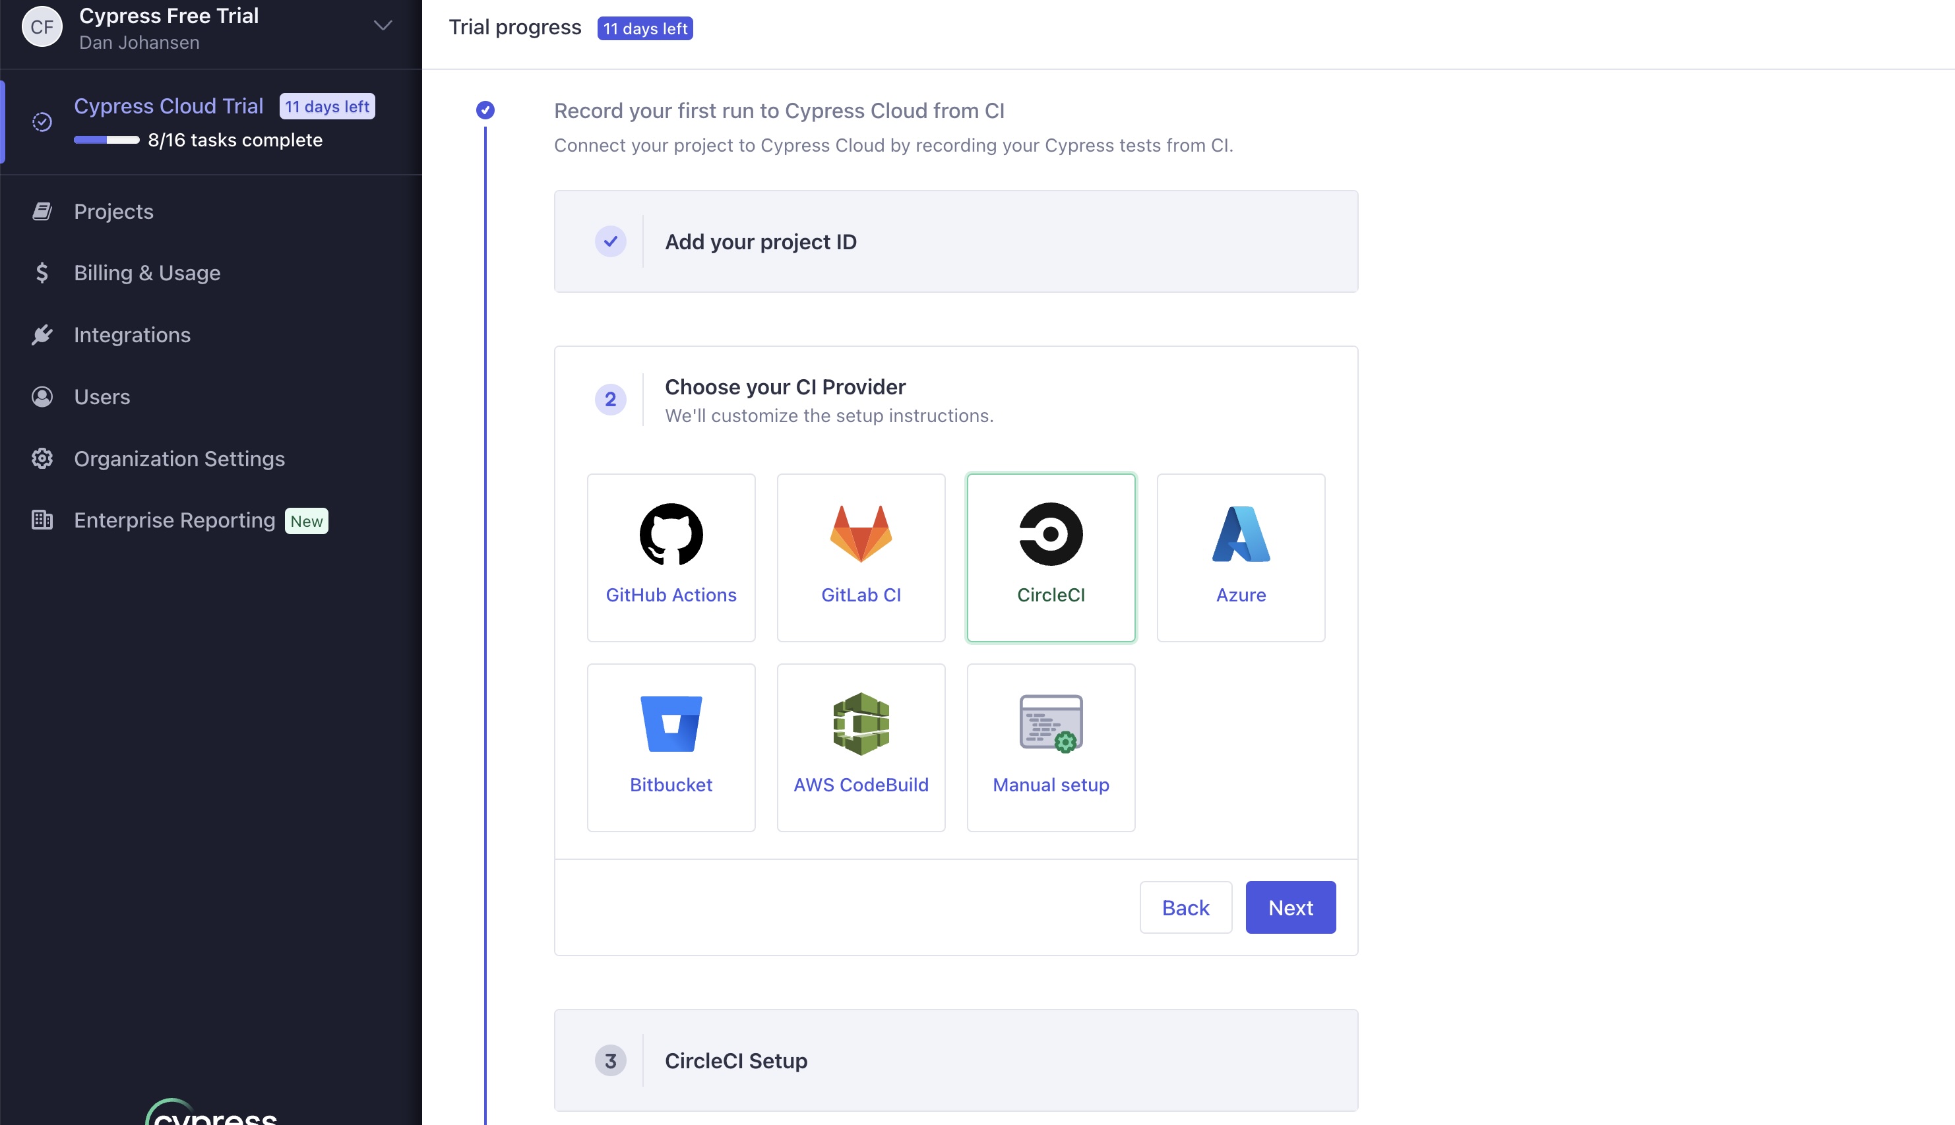This screenshot has height=1125, width=1955.
Task: Select AWS CodeBuild as CI provider
Action: pyautogui.click(x=861, y=746)
